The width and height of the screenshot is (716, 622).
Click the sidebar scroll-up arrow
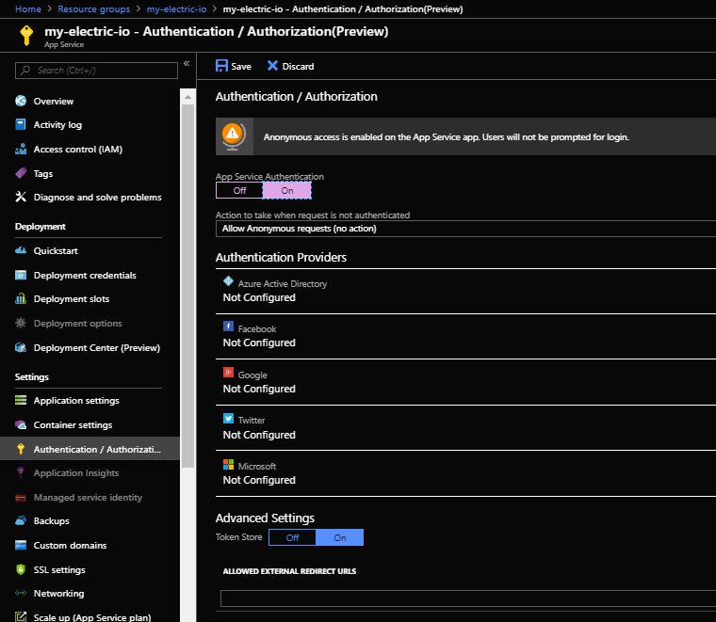(x=187, y=97)
